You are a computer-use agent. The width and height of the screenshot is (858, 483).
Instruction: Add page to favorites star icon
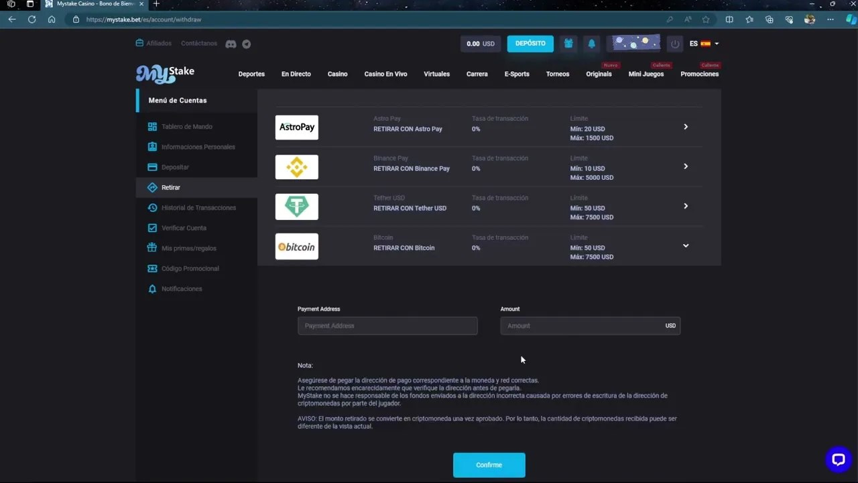706,19
